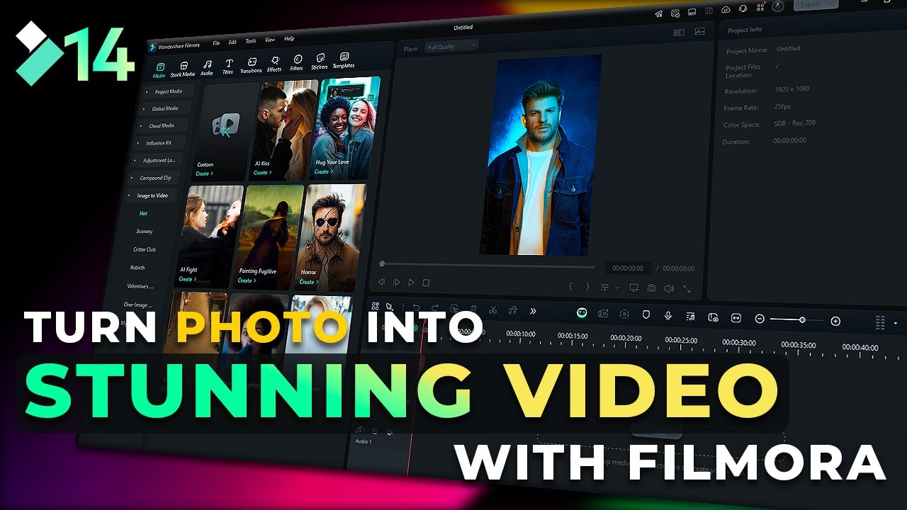Click Create under Horror
Image resolution: width=907 pixels, height=510 pixels.
(308, 282)
